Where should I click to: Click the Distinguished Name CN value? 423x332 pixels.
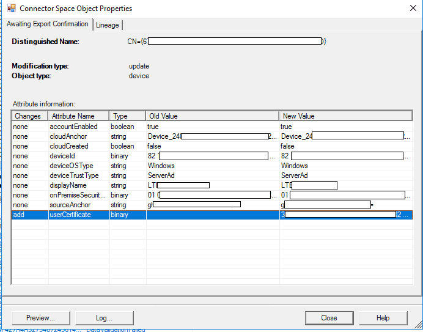227,42
